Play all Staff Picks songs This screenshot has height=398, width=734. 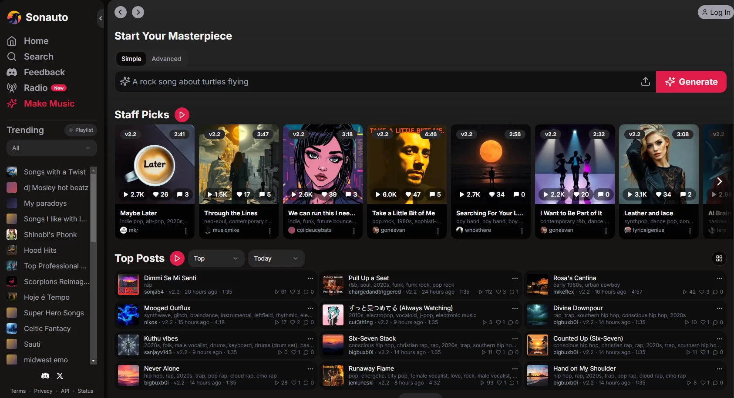(x=182, y=115)
